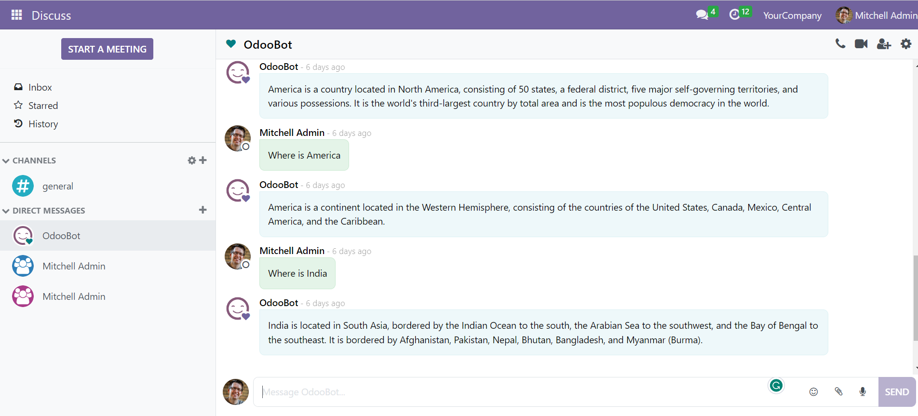Screen dimensions: 918x416
Task: Open the apps grid menu icon
Action: pyautogui.click(x=17, y=15)
